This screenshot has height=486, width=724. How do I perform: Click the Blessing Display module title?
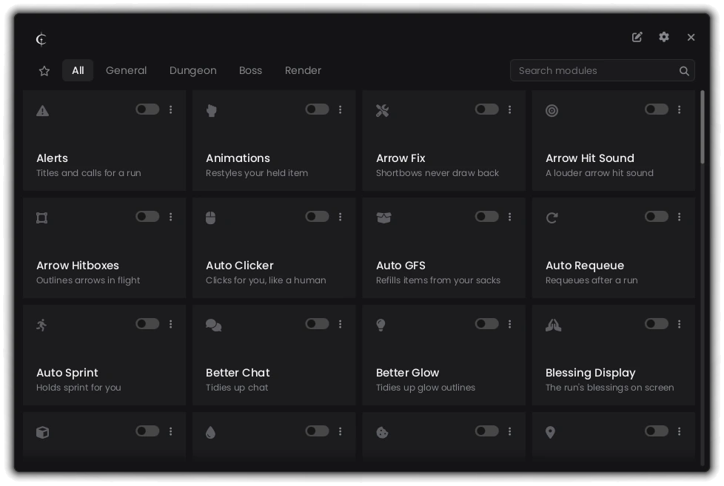(x=591, y=373)
